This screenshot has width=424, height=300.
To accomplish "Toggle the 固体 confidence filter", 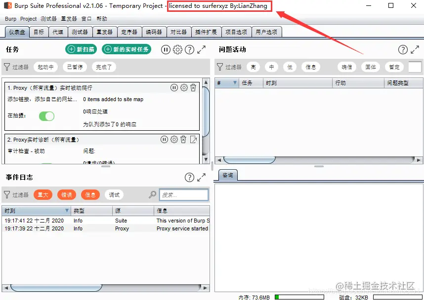I will click(x=371, y=67).
